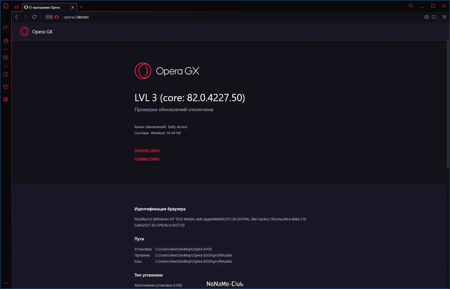Open tab search magnifier icon
This screenshot has width=450, height=289.
(x=411, y=6)
